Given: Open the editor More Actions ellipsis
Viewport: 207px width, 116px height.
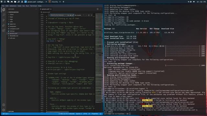Looking at the screenshot, I should tap(101, 9).
